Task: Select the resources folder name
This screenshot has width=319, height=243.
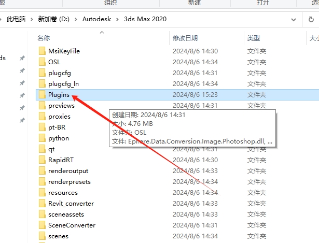Action: click(x=63, y=193)
